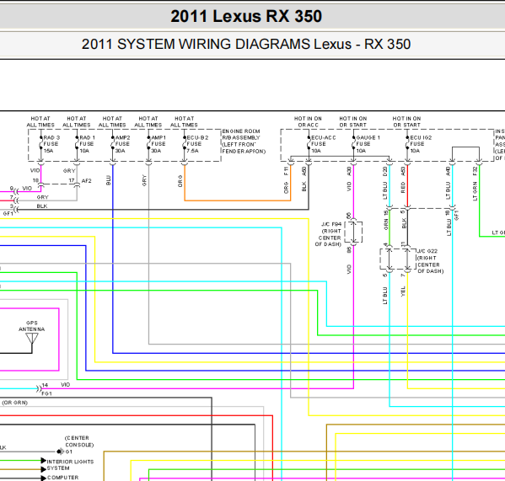Click the GPS antenna symbol
The height and width of the screenshot is (481, 505).
pyautogui.click(x=32, y=339)
